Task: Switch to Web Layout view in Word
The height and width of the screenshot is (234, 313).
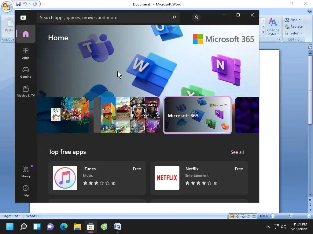Action: pos(243,216)
